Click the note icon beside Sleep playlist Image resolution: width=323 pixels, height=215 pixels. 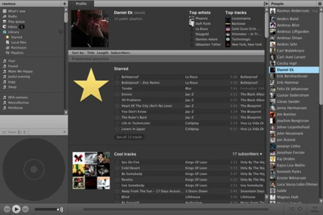pos(5,87)
